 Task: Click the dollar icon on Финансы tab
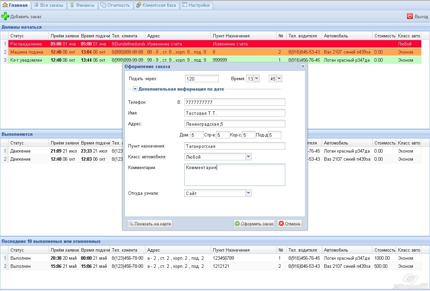click(x=72, y=5)
